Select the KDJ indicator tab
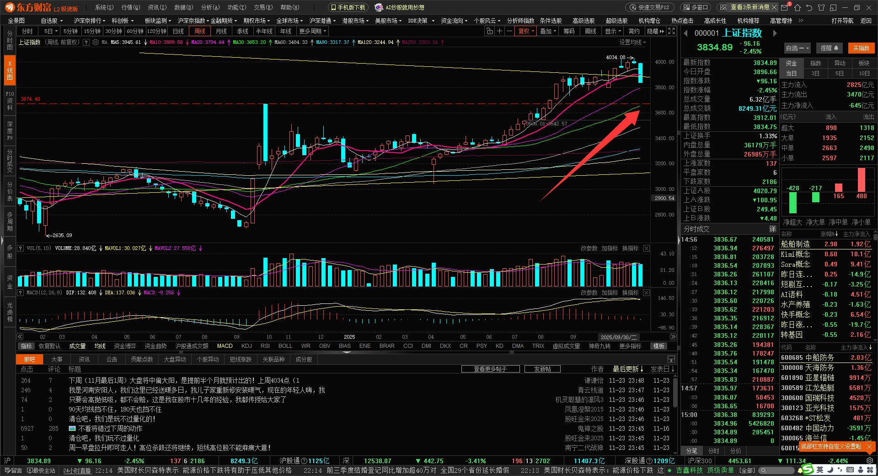The image size is (878, 476). click(x=246, y=346)
